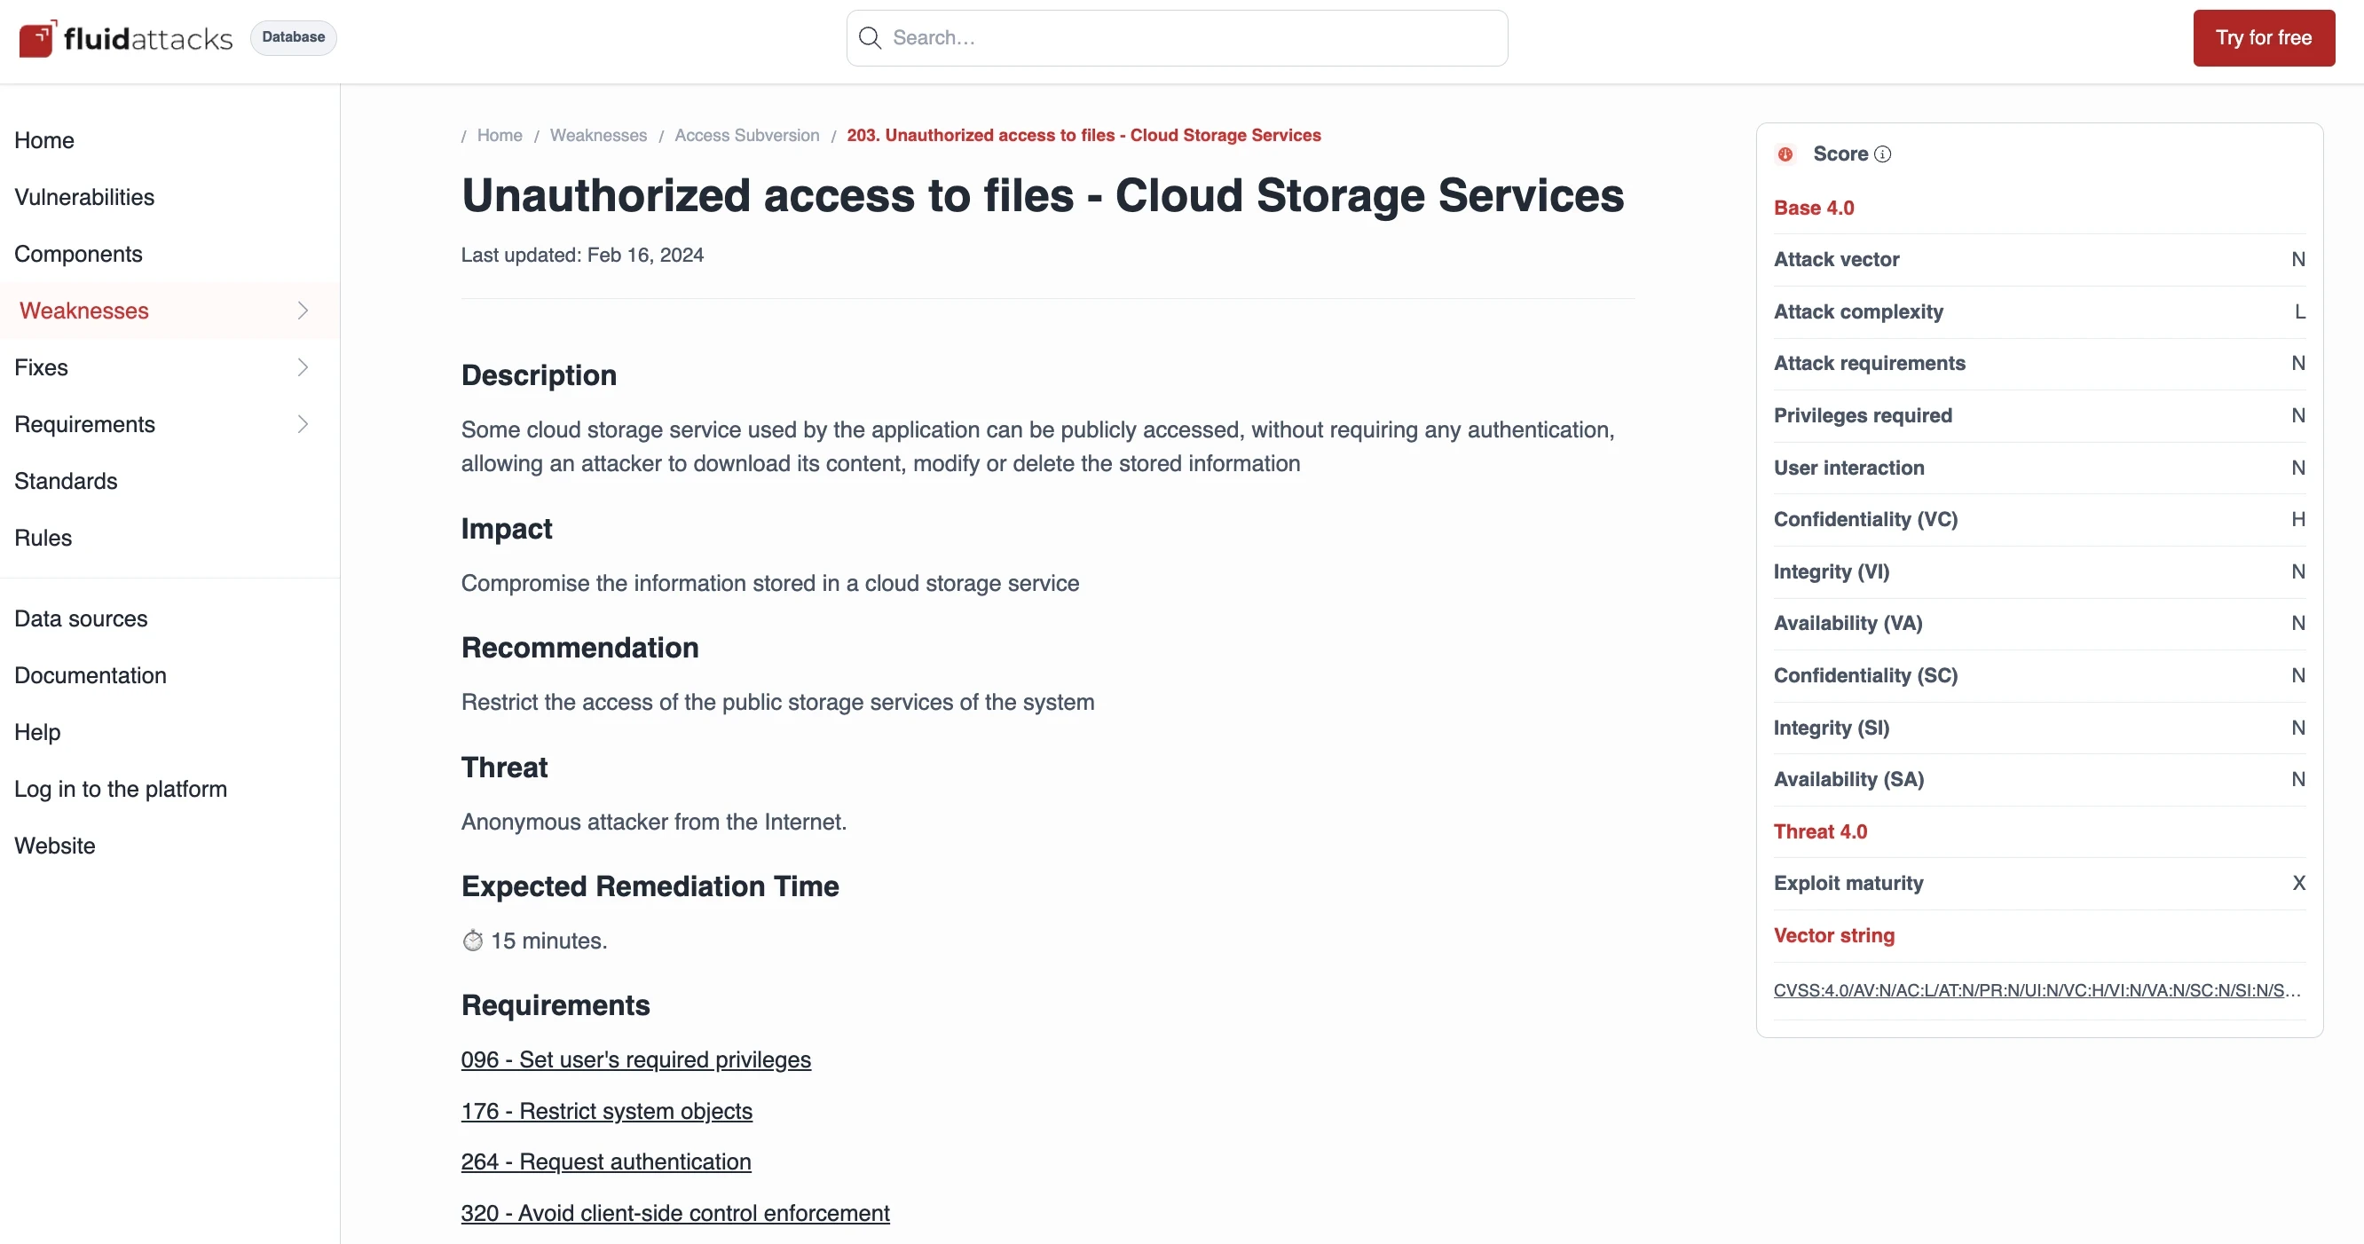The height and width of the screenshot is (1244, 2364).
Task: Click the Home breadcrumb link
Action: point(500,136)
